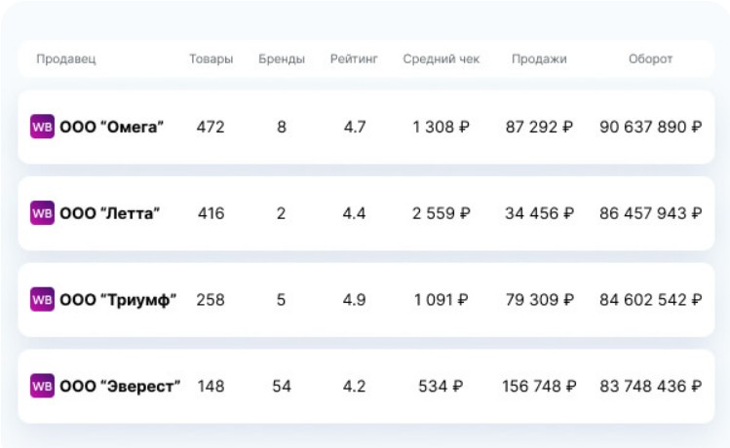Image resolution: width=730 pixels, height=448 pixels.
Task: Click the Оборот column header
Action: [x=650, y=59]
